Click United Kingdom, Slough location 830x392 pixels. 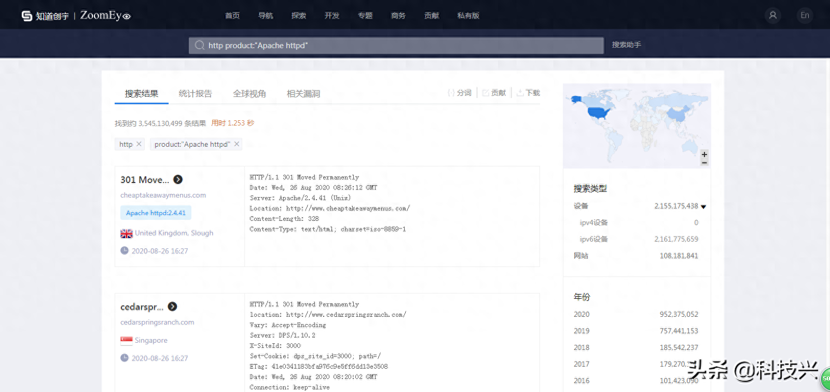pyautogui.click(x=174, y=233)
